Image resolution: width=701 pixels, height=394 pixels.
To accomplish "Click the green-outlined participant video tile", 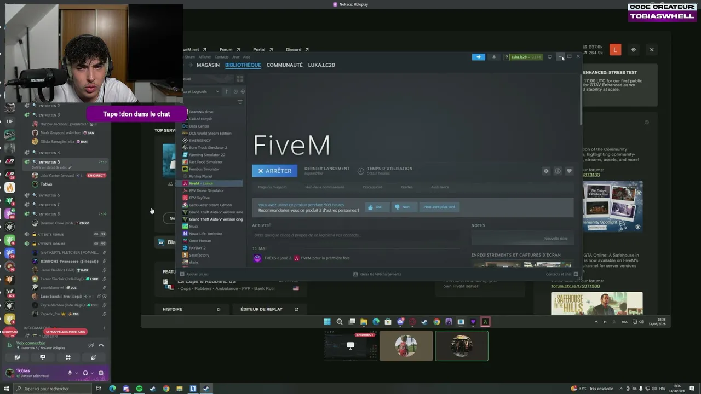I will coord(462,346).
